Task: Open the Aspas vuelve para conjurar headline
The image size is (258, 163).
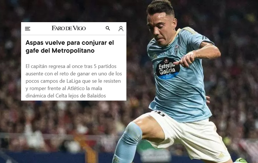Action: pos(70,47)
